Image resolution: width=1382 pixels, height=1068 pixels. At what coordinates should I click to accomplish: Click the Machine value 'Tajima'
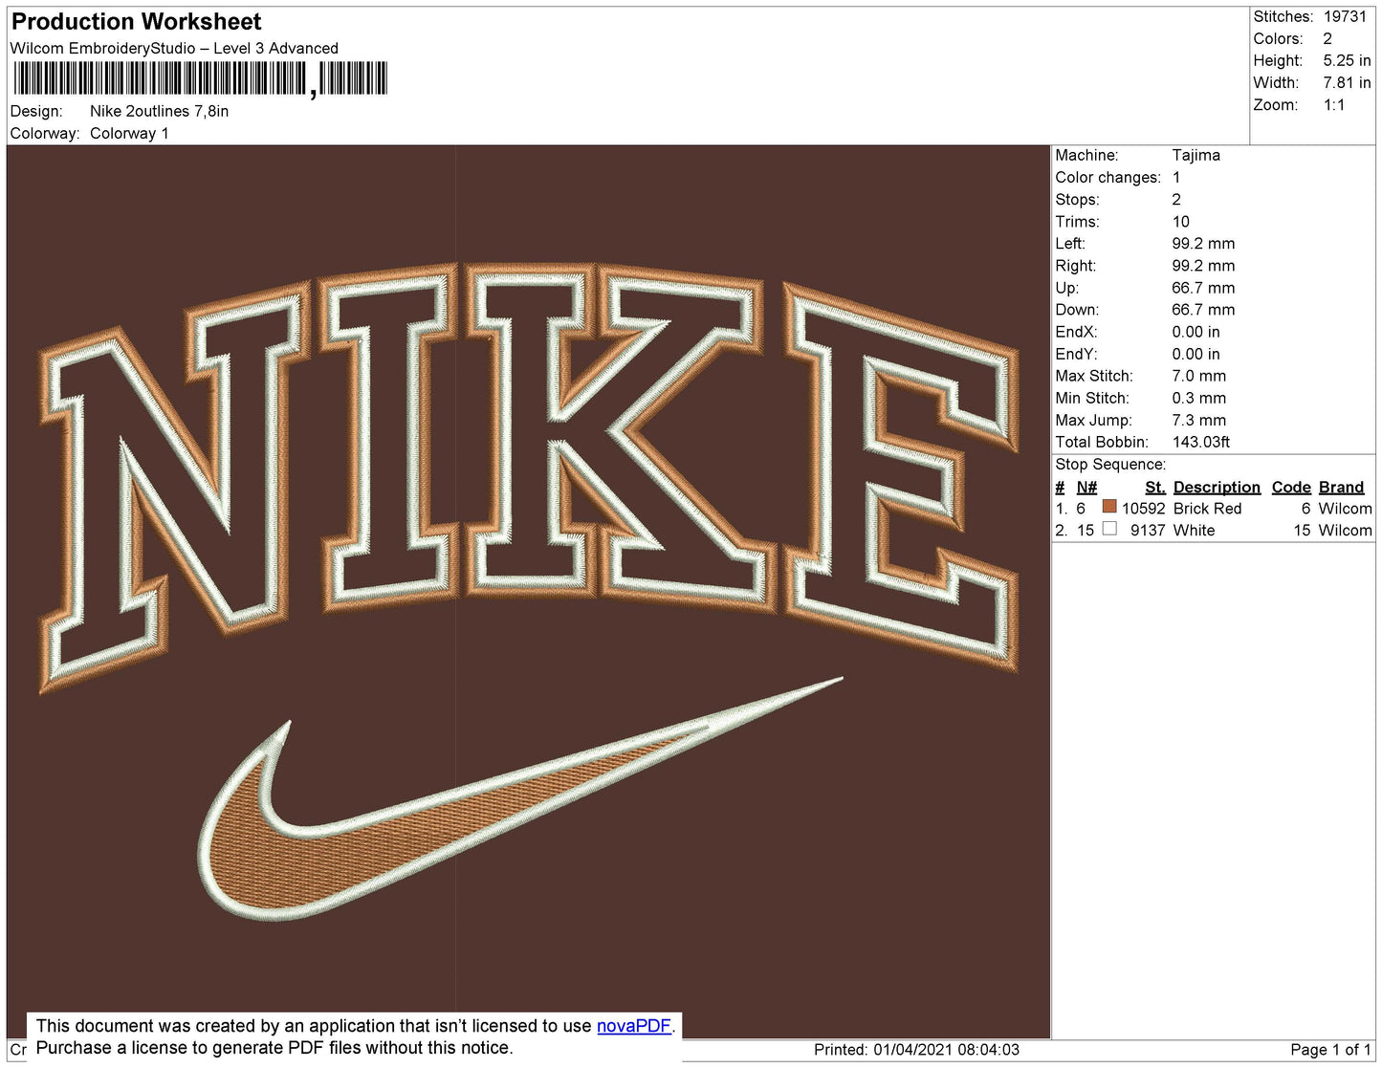coord(1196,155)
